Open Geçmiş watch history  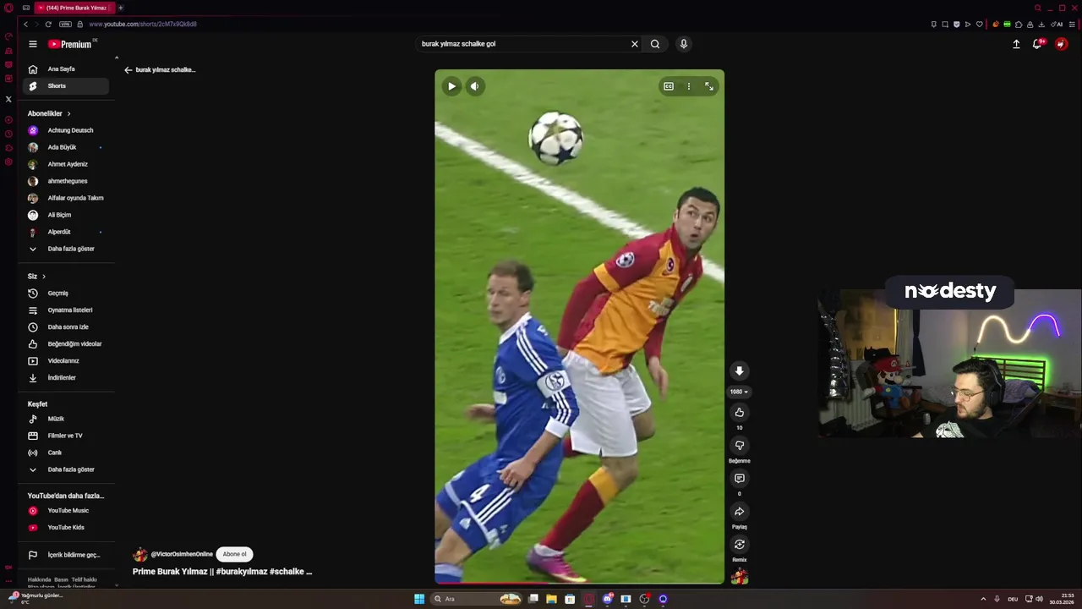pos(66,294)
